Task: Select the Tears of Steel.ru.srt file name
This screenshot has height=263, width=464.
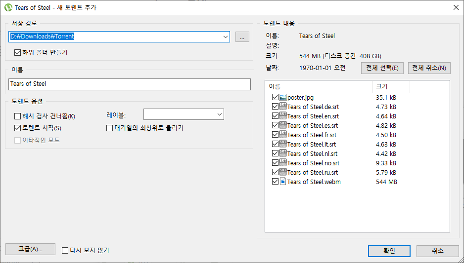Action: pos(313,173)
